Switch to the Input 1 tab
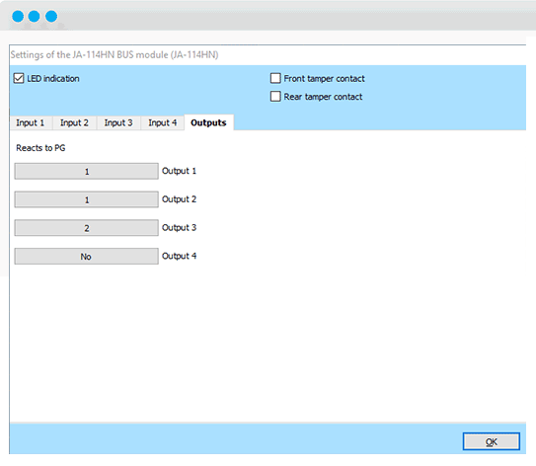Viewport: 536px width, 466px height. coord(31,122)
